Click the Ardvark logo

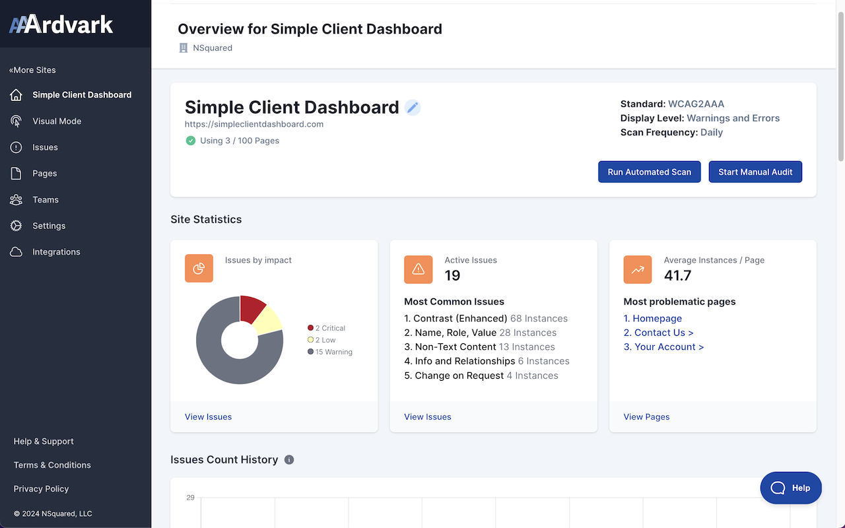(61, 25)
